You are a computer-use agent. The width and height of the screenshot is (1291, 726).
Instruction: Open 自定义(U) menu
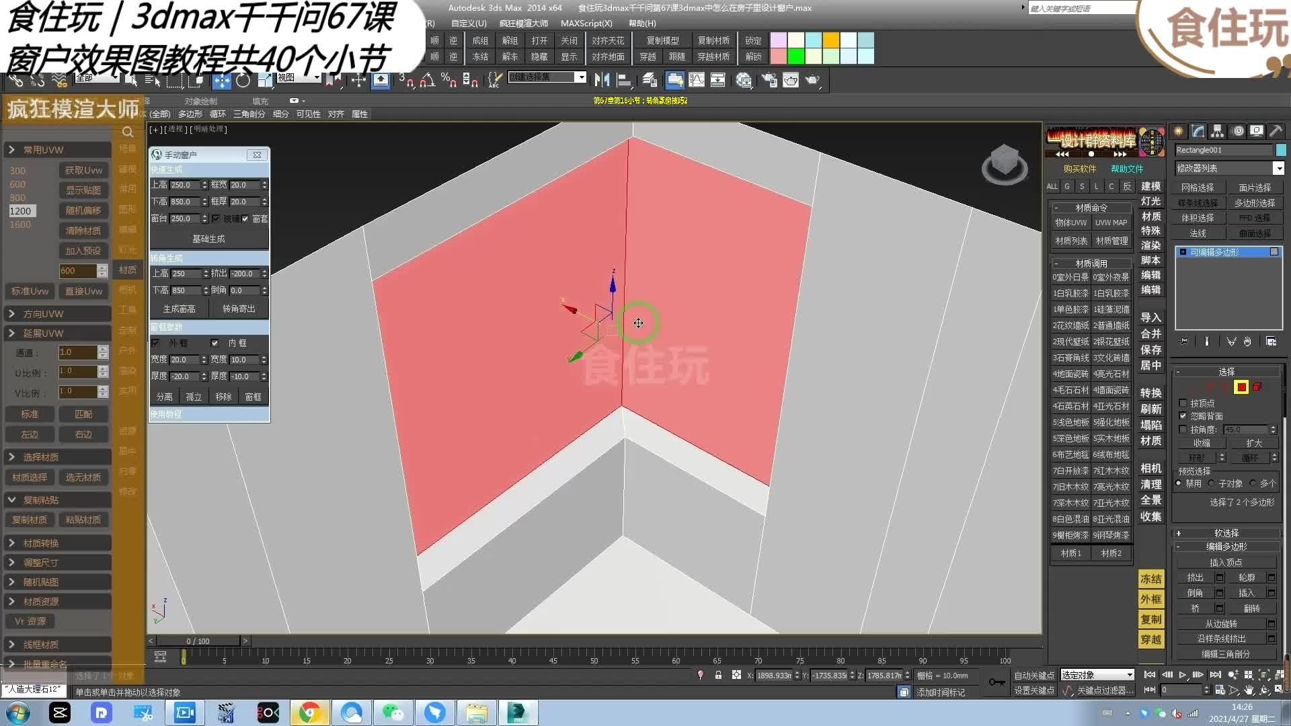(469, 24)
